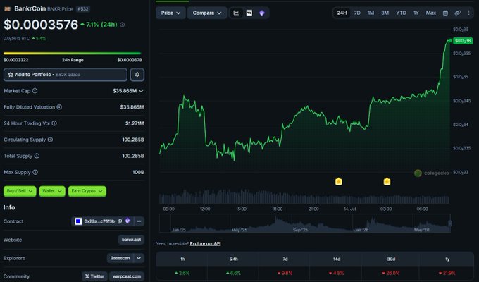Screen dimensions: 479x282
Task: Open the bankr.bot website link
Action: 131,240
